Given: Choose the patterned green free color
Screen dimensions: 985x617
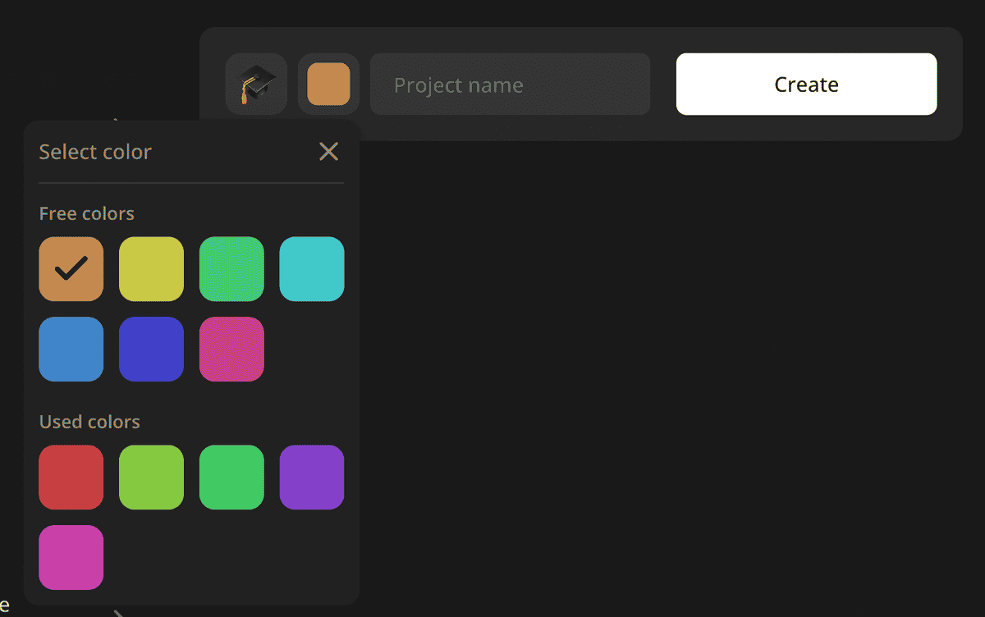Looking at the screenshot, I should click(231, 268).
